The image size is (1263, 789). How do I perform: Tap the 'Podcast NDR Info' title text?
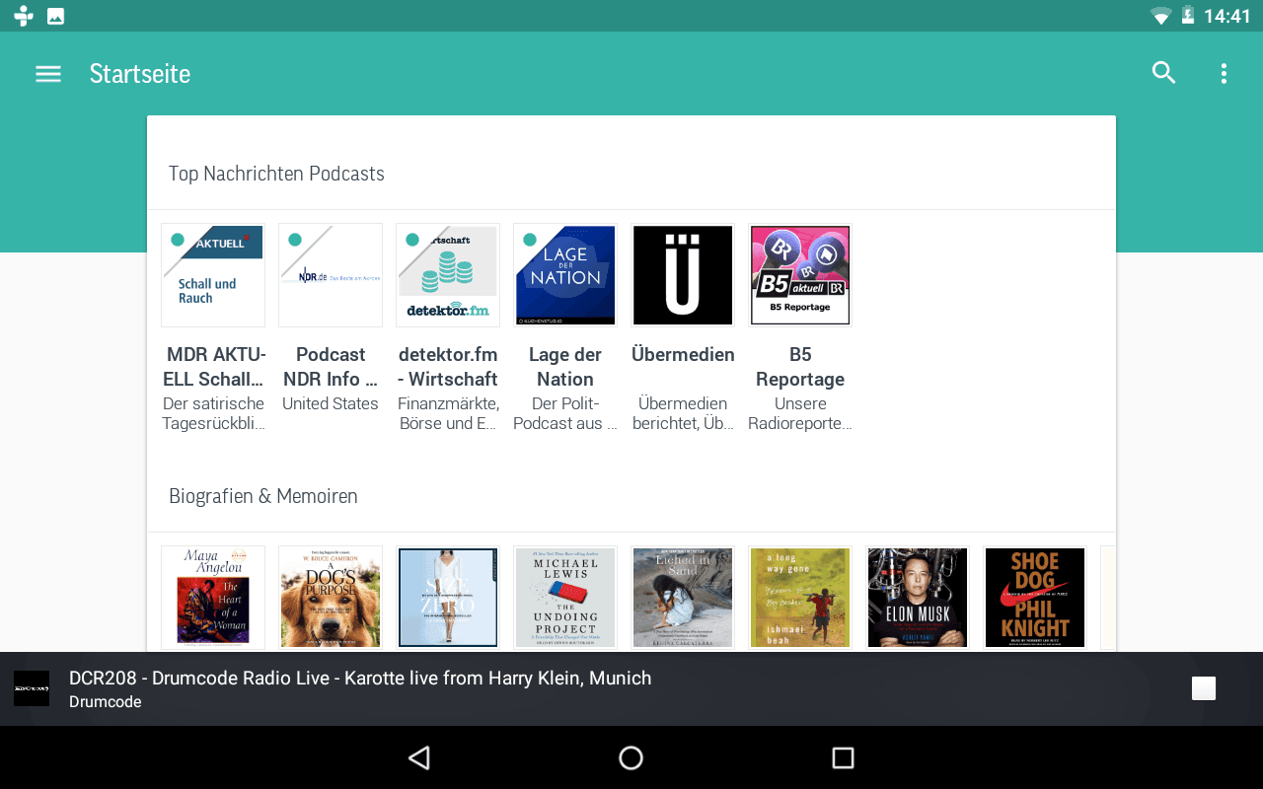click(331, 367)
